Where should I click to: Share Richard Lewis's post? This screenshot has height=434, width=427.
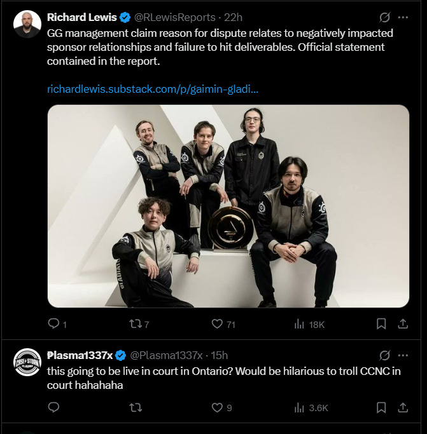tap(402, 324)
